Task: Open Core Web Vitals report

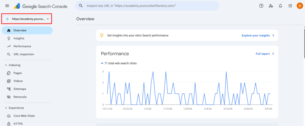Action: pyautogui.click(x=26, y=116)
